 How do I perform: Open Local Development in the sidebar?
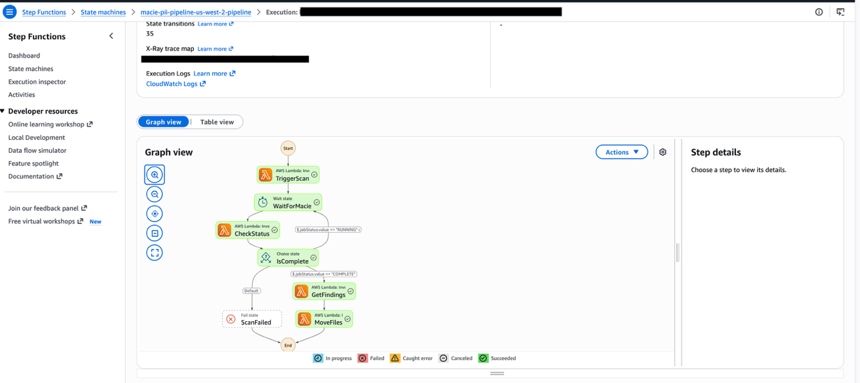36,137
